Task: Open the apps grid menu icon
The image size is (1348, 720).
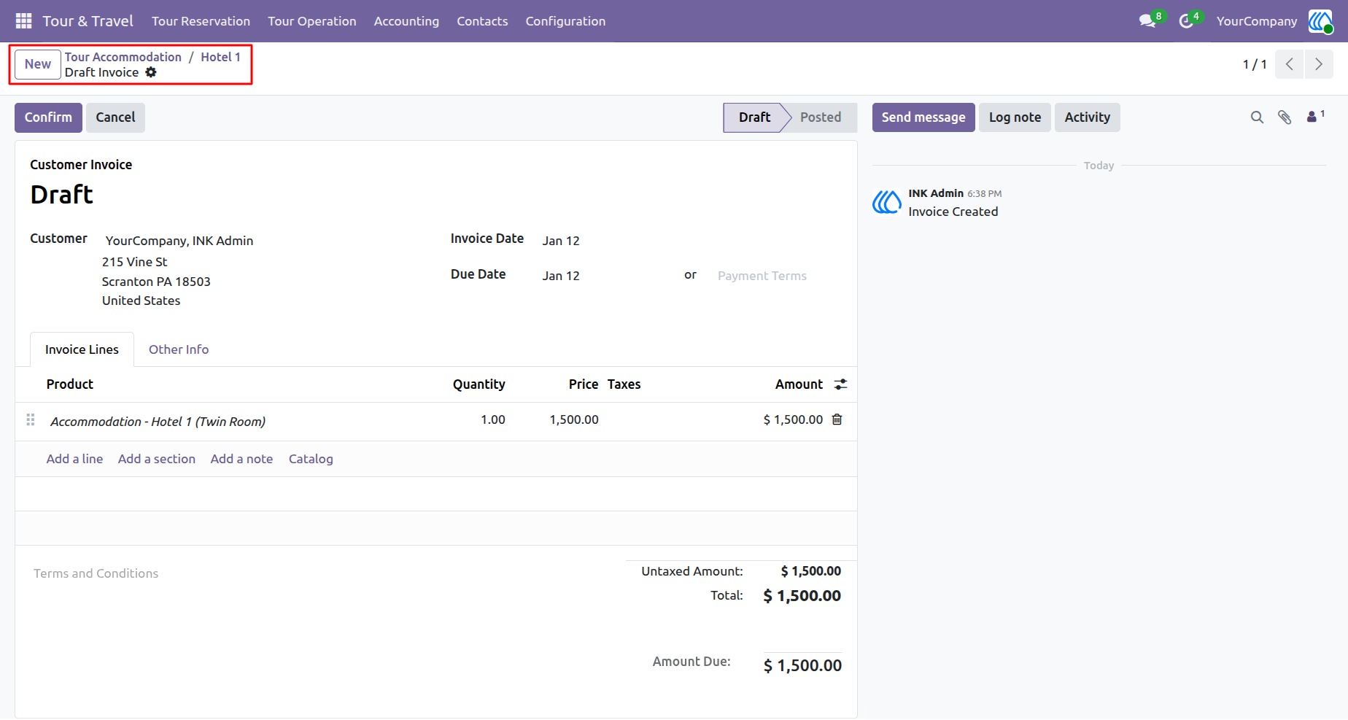Action: [23, 21]
